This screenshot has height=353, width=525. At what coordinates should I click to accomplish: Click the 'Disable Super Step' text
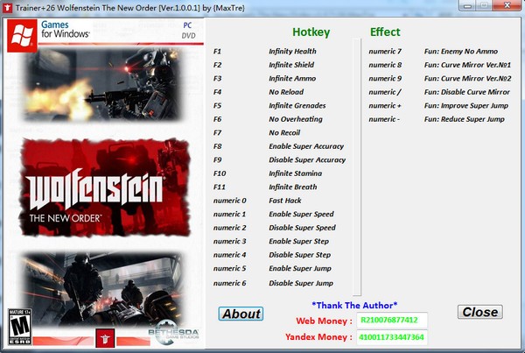tap(299, 255)
